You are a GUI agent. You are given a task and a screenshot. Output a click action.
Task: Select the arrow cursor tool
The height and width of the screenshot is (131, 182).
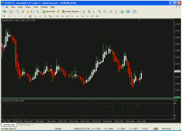click(4, 16)
